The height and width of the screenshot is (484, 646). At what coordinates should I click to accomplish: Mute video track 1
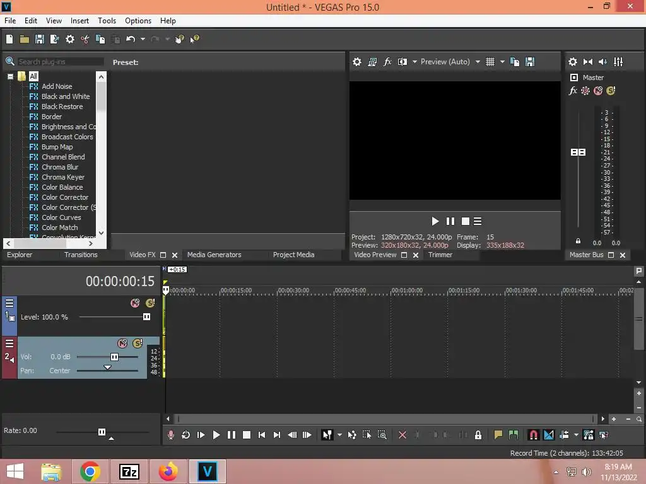(135, 303)
